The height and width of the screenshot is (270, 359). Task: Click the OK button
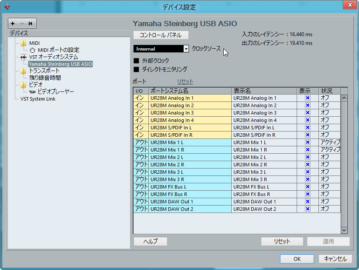coord(297,259)
